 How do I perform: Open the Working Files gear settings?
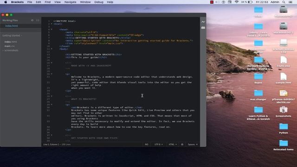point(32,20)
